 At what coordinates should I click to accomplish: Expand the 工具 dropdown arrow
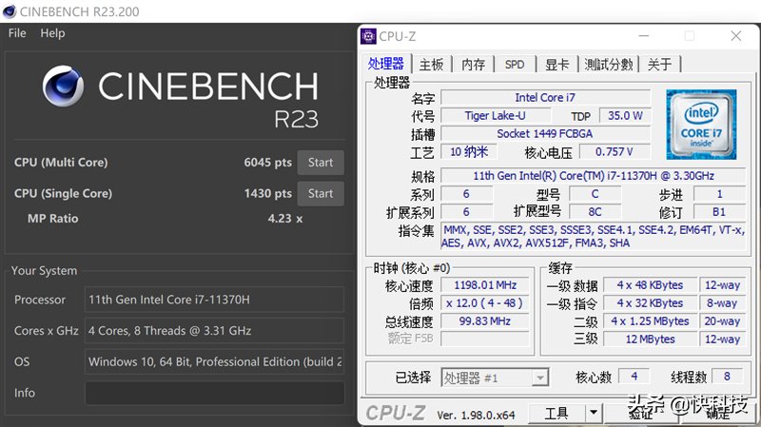pyautogui.click(x=593, y=414)
